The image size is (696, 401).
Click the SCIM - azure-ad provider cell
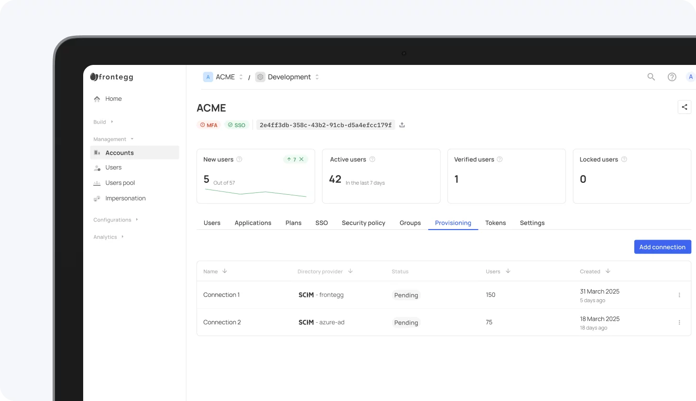point(321,322)
